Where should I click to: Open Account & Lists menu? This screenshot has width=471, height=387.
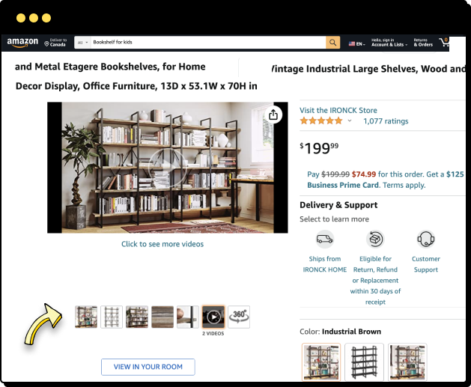(389, 43)
